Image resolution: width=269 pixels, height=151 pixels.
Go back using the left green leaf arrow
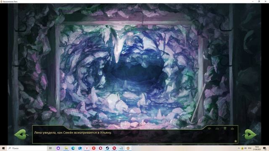(x=21, y=134)
